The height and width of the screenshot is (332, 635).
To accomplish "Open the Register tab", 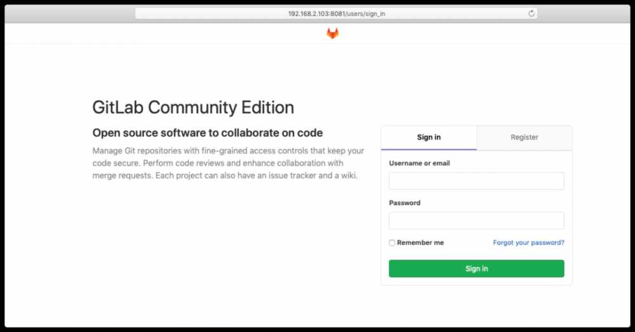I will pos(525,137).
